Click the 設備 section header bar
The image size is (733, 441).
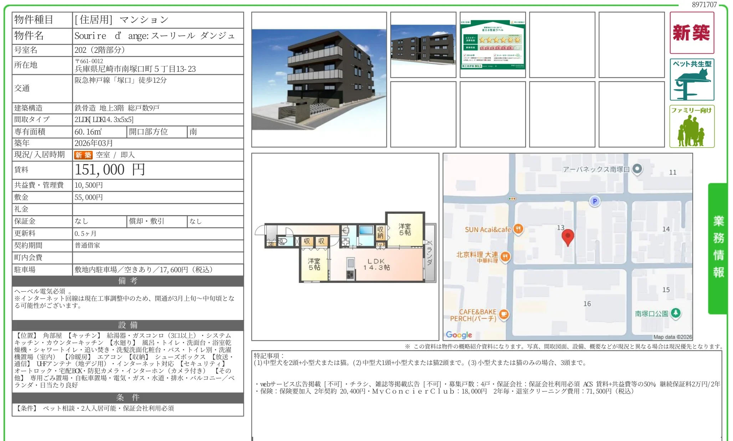128,325
